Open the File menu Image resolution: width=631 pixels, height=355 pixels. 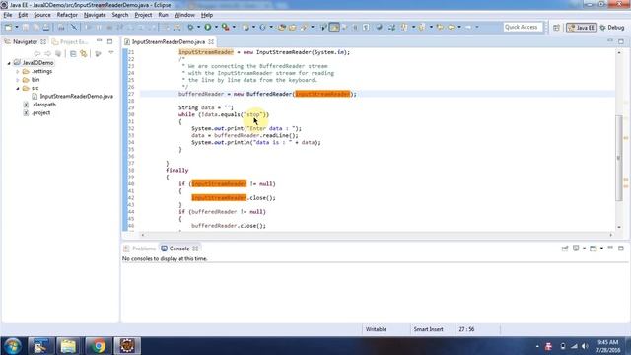[x=8, y=15]
